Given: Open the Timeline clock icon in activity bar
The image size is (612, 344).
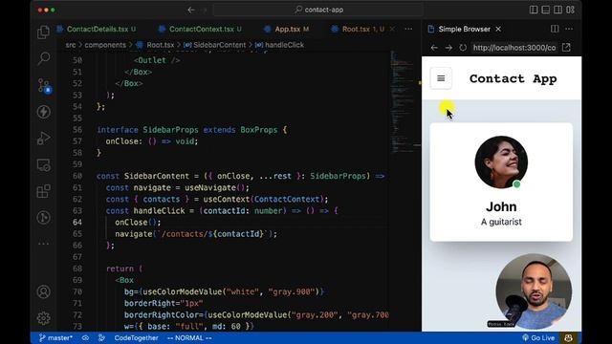Looking at the screenshot, I should pos(43,217).
